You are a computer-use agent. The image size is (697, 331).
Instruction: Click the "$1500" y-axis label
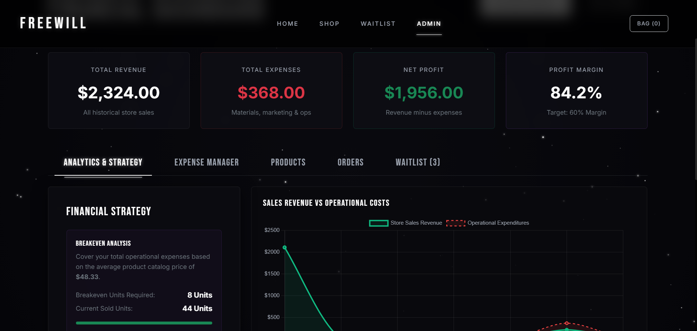272,274
